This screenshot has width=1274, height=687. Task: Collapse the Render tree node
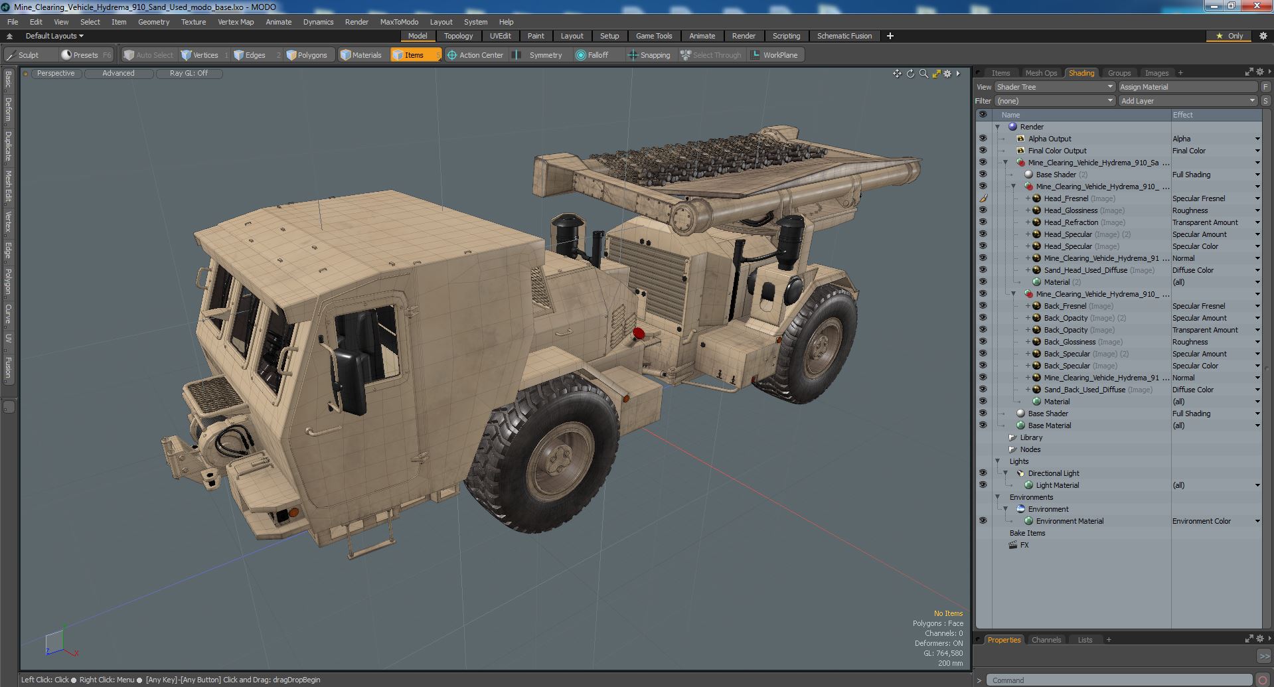tap(997, 127)
